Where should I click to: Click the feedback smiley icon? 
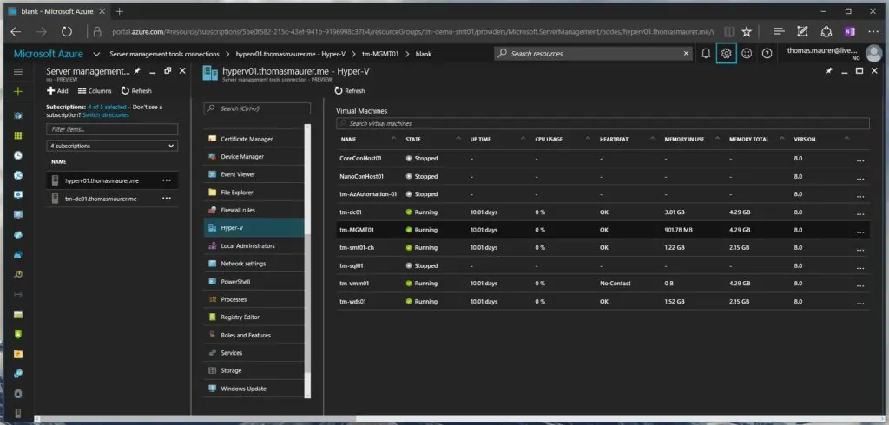coord(747,54)
